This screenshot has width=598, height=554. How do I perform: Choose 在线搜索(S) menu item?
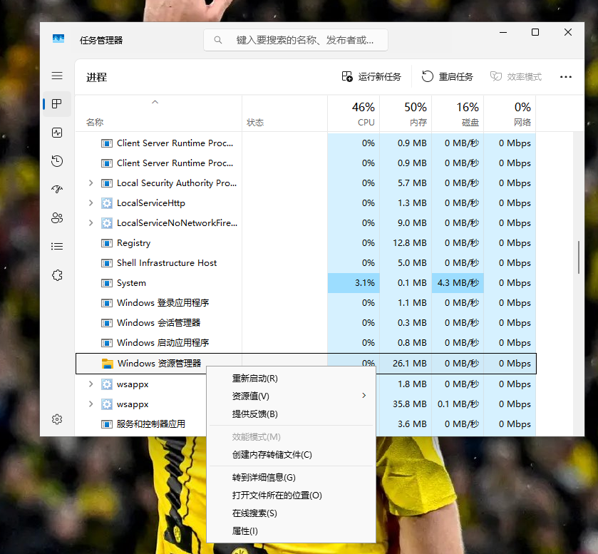click(x=291, y=513)
